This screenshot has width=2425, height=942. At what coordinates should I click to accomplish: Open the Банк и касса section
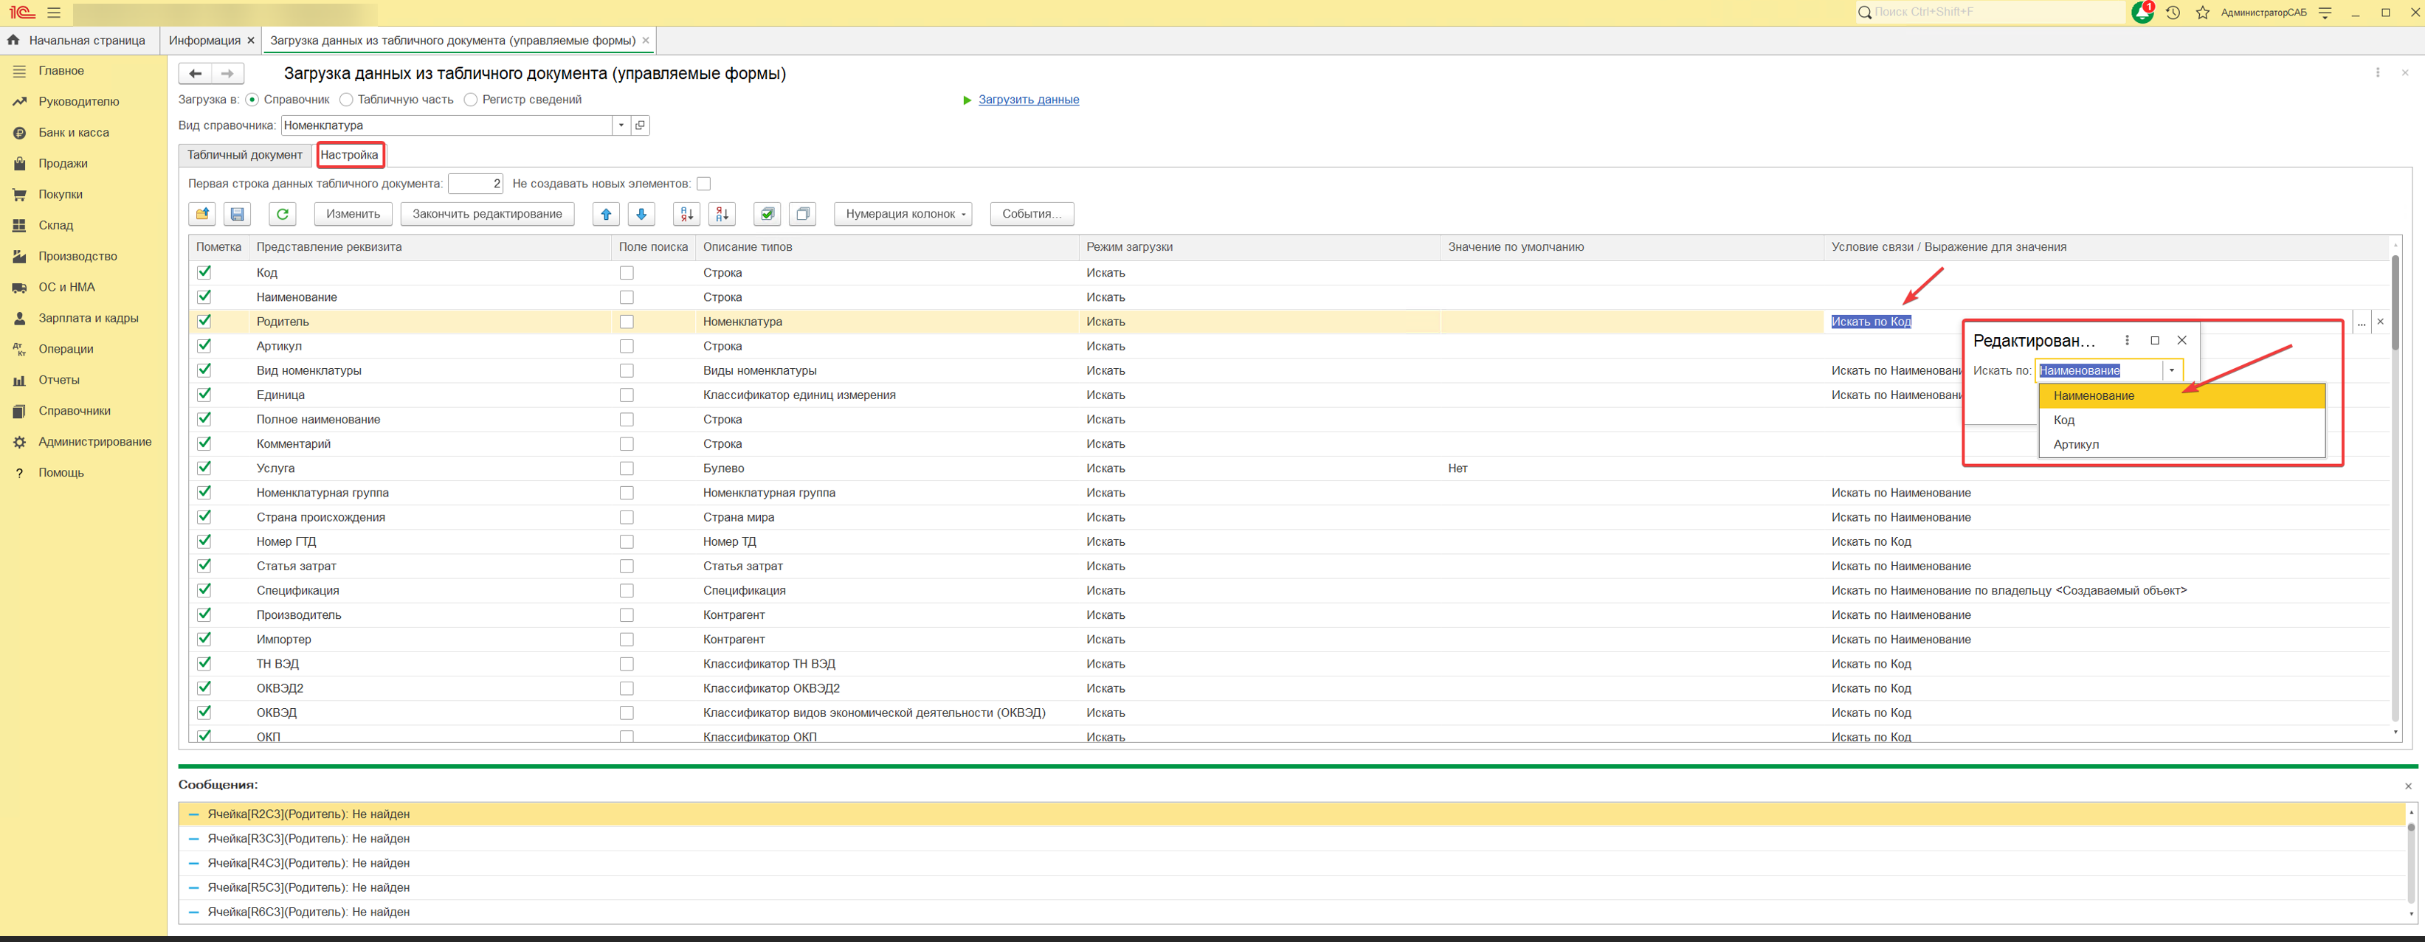tap(73, 133)
